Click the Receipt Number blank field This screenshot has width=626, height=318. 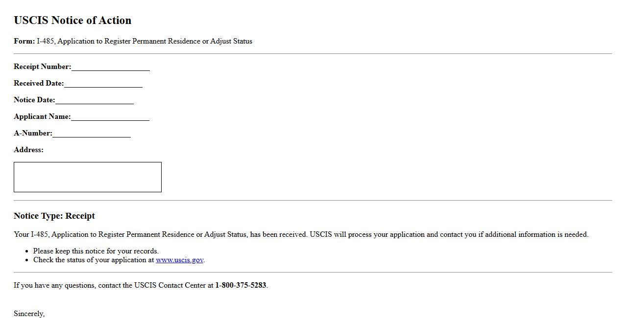[110, 67]
